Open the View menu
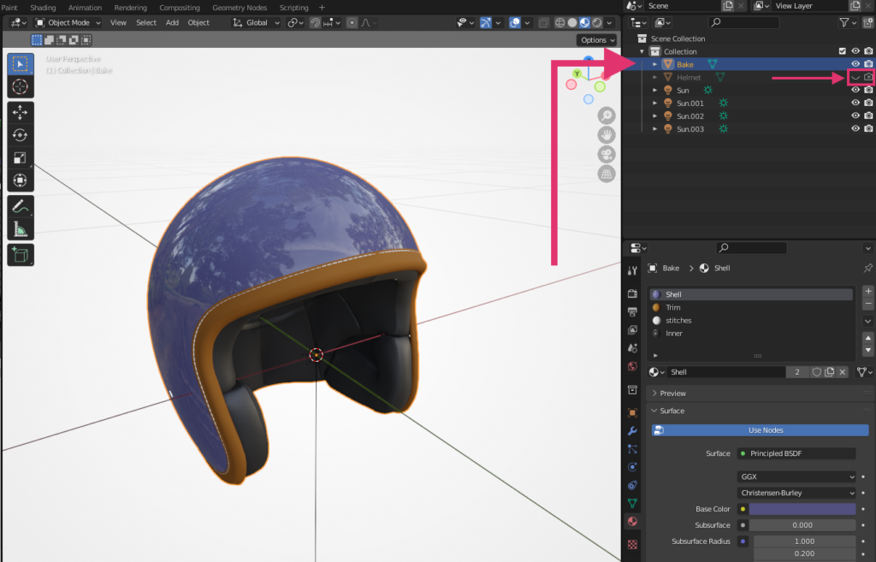876x562 pixels. point(118,23)
